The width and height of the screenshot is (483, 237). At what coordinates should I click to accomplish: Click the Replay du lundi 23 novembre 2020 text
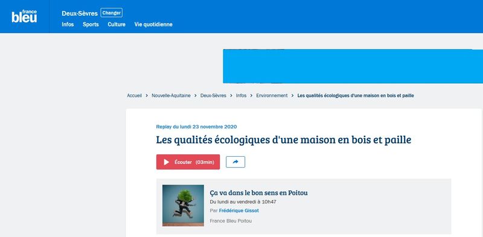point(196,127)
